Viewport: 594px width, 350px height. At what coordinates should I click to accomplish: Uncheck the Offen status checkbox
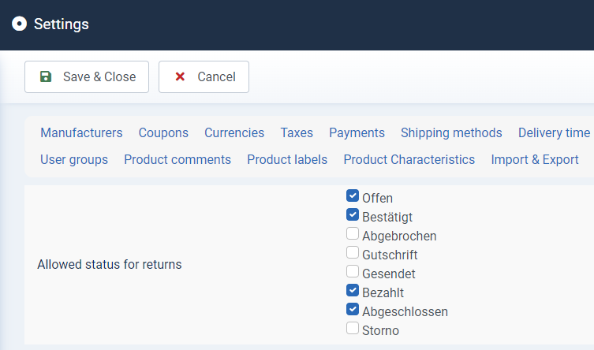[x=353, y=196]
